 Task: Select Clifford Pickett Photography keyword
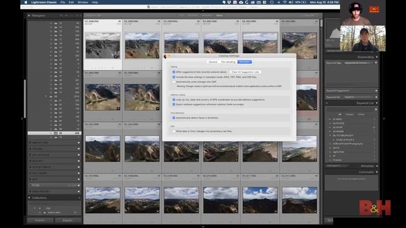tap(348, 144)
